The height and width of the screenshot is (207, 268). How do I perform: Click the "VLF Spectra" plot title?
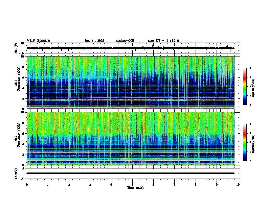pyautogui.click(x=38, y=41)
